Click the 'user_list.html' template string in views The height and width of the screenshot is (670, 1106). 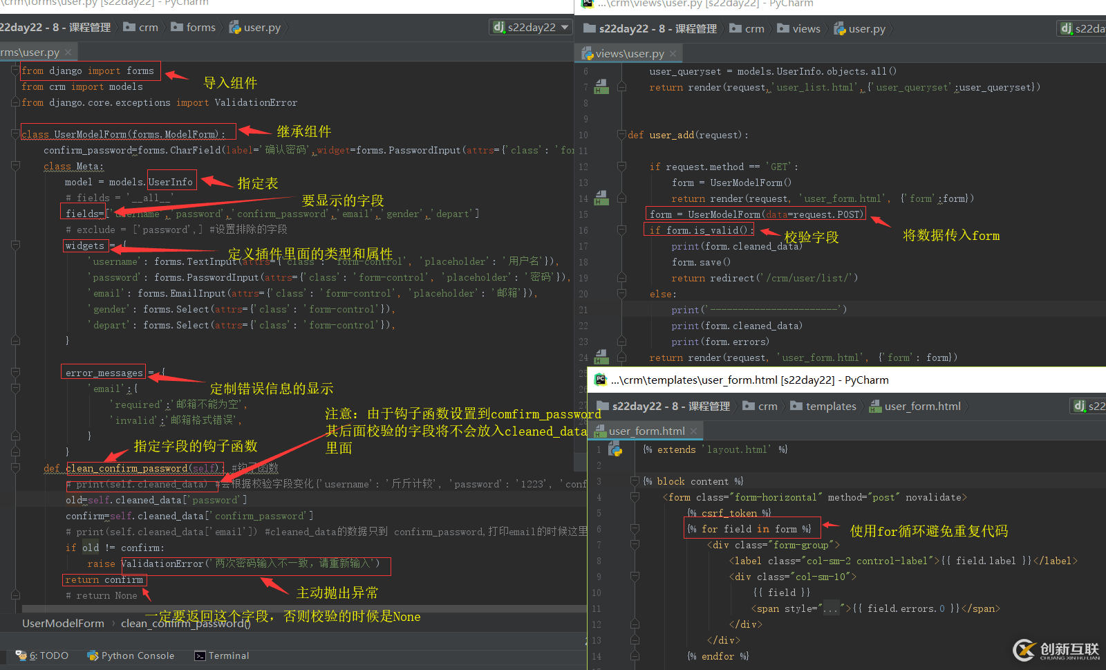point(815,87)
